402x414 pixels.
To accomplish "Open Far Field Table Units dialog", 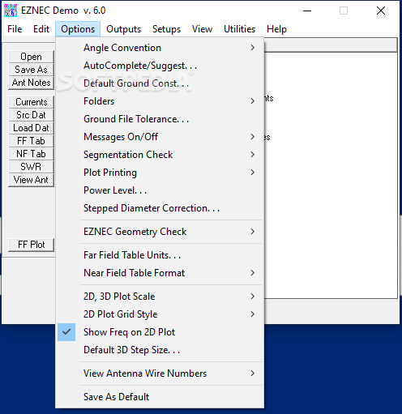I will pyautogui.click(x=160, y=255).
